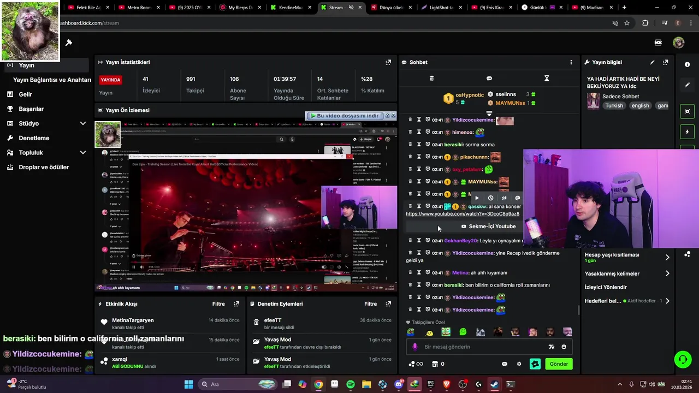Click the clock timeout icon in hover toolbar
699x393 pixels.
[490, 198]
